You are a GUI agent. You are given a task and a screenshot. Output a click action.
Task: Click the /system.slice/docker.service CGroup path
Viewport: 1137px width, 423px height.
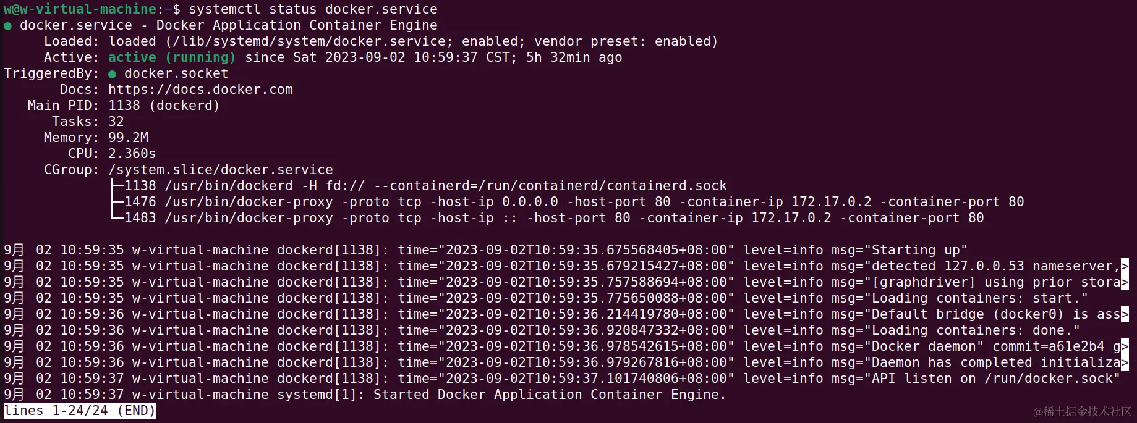(x=221, y=170)
